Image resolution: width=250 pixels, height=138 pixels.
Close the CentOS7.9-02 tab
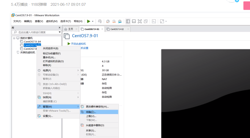pyautogui.click(x=128, y=29)
